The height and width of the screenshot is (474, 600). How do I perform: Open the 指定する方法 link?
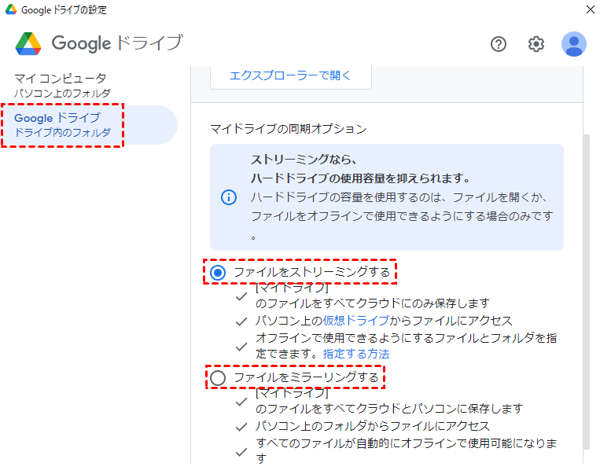point(356,354)
